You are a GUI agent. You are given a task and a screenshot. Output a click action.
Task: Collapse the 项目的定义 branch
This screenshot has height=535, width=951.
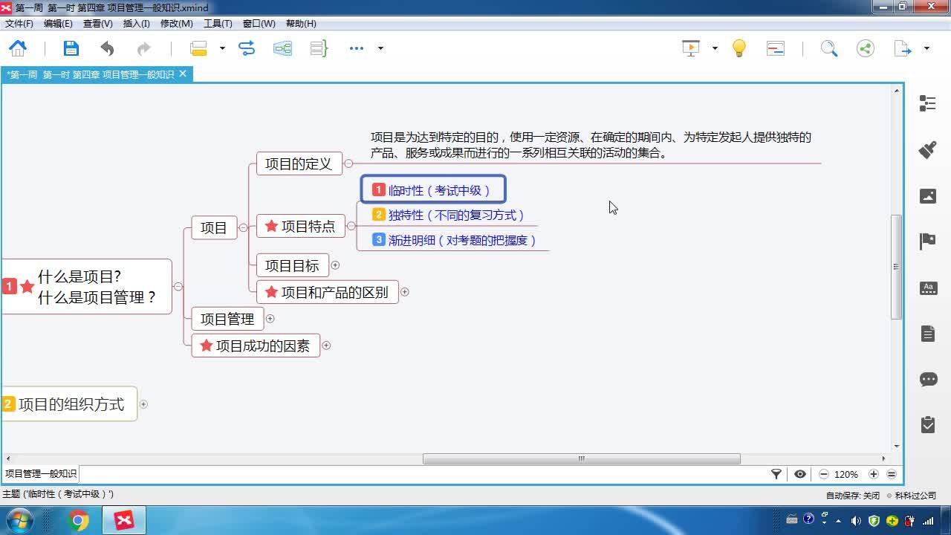(x=348, y=163)
